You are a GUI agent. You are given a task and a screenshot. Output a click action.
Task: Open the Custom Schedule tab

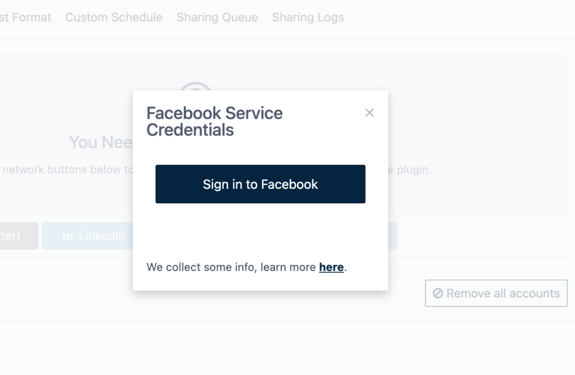[x=113, y=17]
